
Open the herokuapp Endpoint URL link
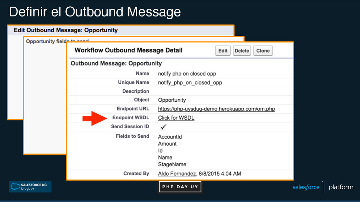tap(216, 109)
